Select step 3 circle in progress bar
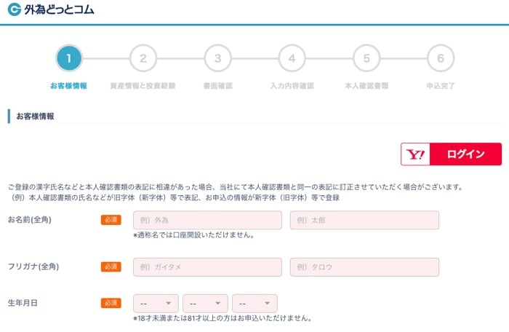 (218, 58)
